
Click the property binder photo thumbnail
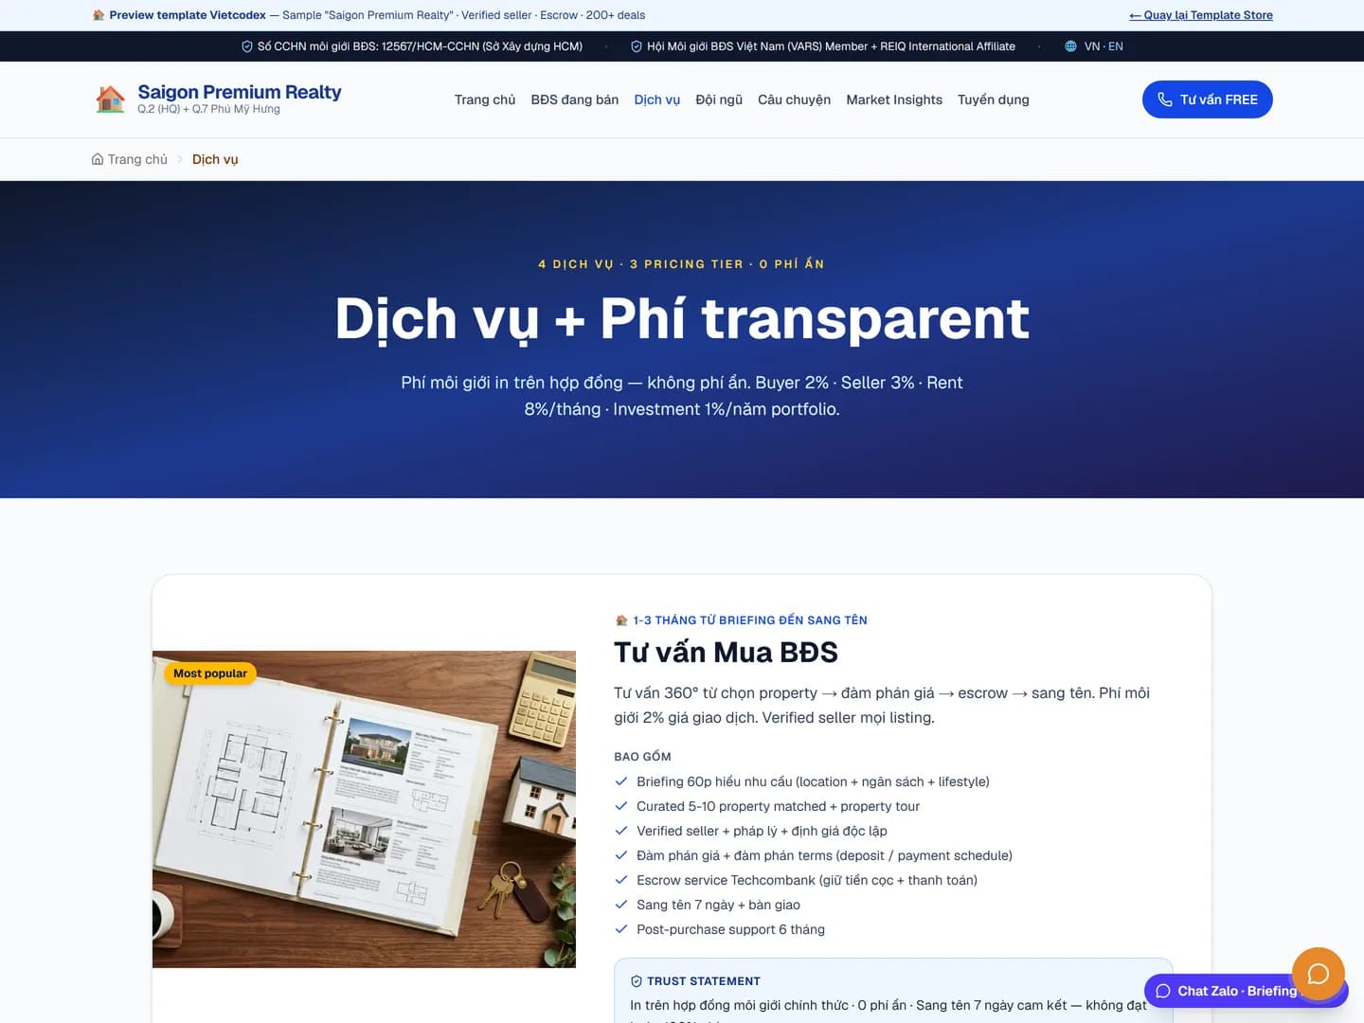[x=364, y=809]
